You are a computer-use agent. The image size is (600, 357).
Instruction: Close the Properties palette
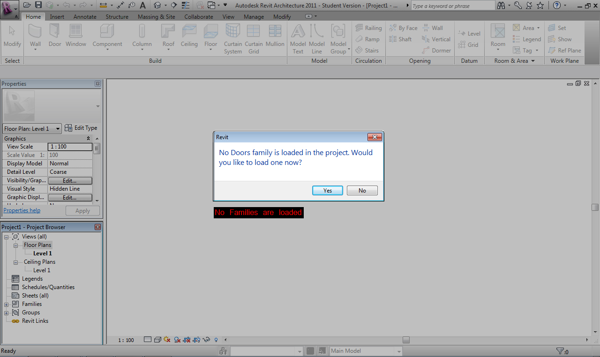97,84
